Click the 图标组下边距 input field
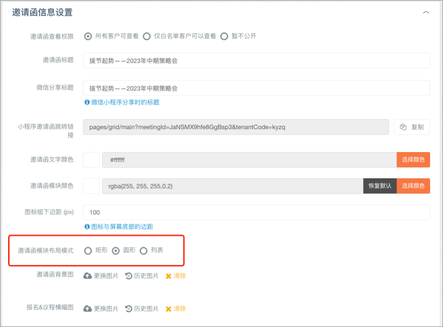The image size is (443, 327). click(256, 212)
